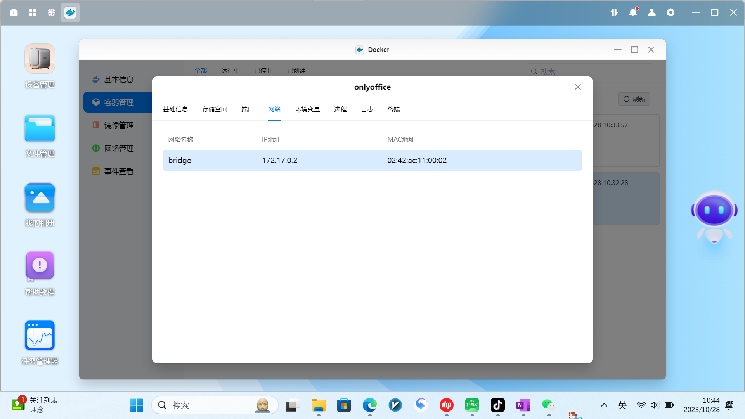Click the 端口 ports tab
Viewport: 745px width, 419px height.
248,109
